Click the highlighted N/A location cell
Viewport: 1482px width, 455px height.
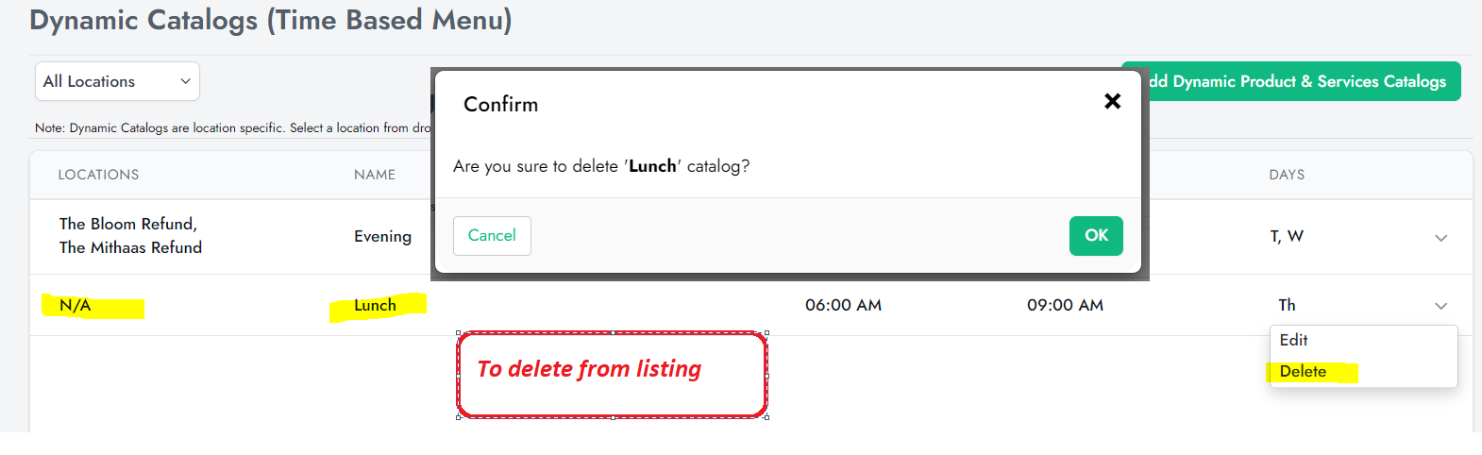pos(76,305)
